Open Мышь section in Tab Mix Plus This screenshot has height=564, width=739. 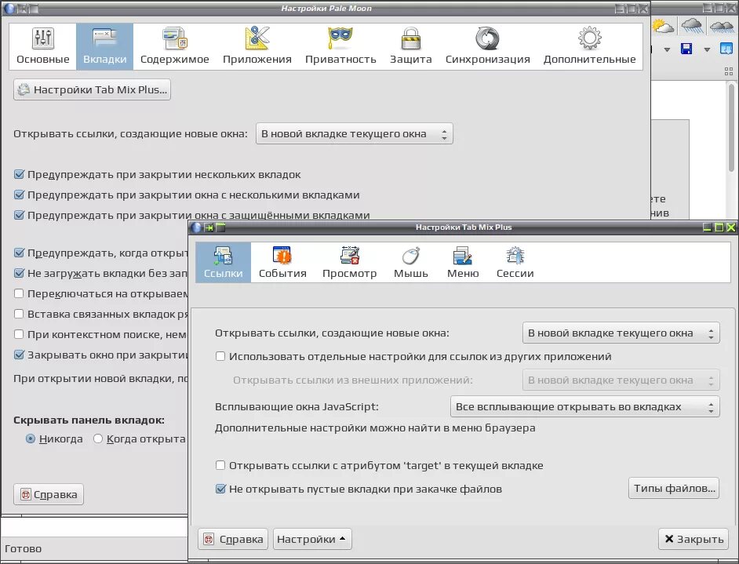pyautogui.click(x=411, y=263)
